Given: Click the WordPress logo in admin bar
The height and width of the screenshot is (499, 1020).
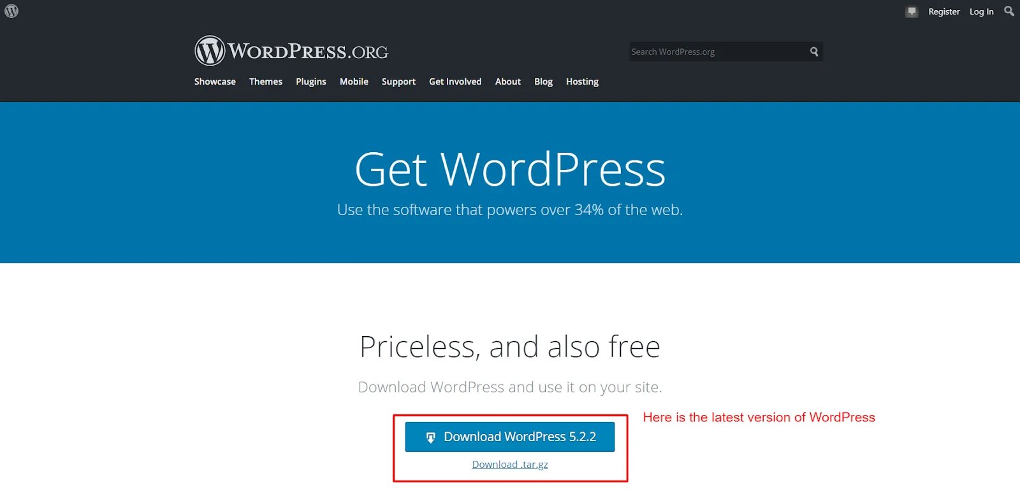Looking at the screenshot, I should tap(11, 11).
